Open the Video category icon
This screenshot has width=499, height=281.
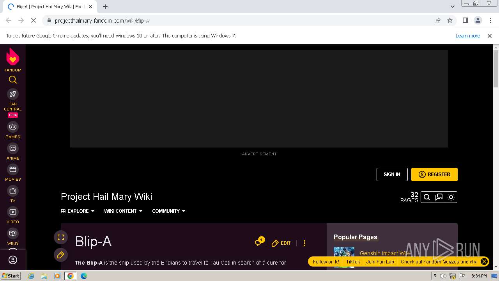point(13,212)
